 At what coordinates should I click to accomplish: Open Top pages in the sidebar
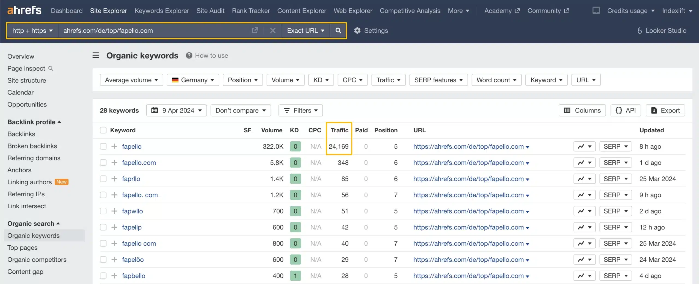[22, 248]
